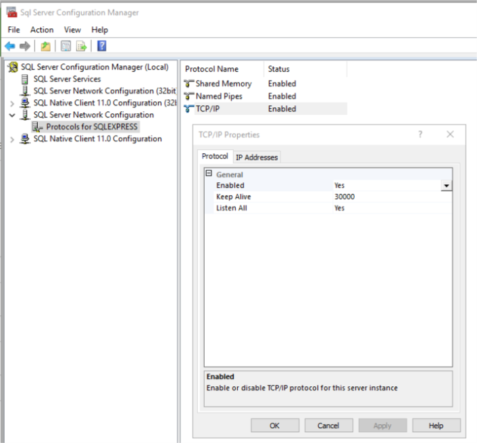Click the question mark in TCP/IP Properties title

420,134
